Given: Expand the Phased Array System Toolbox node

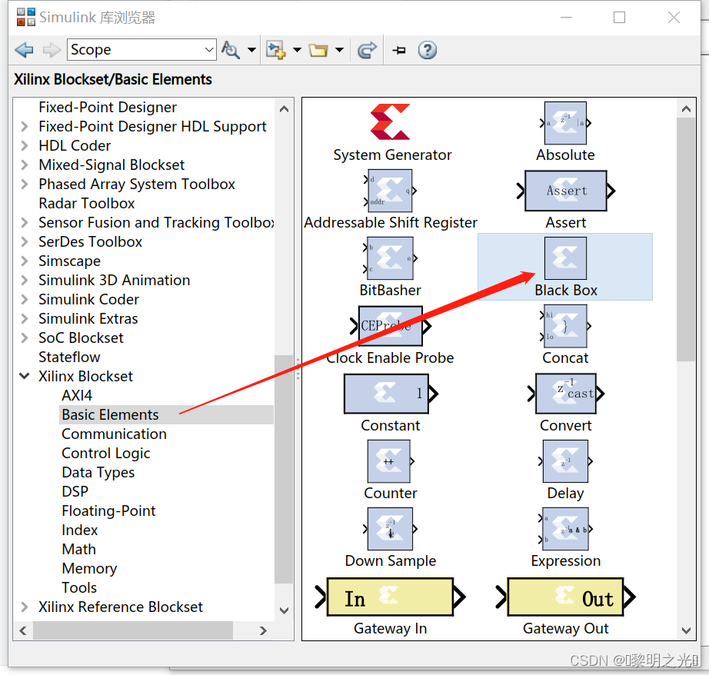Looking at the screenshot, I should pos(25,184).
